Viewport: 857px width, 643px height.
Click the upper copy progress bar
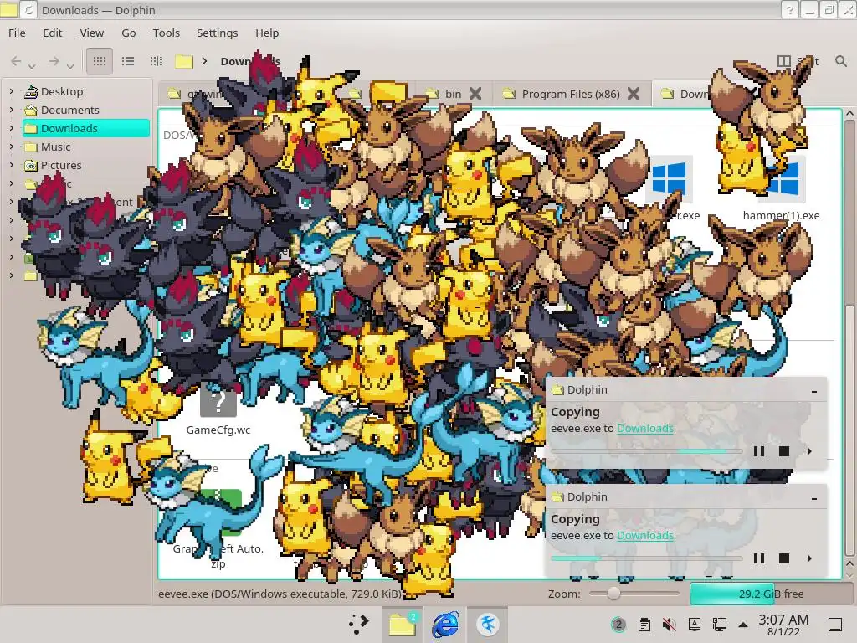pyautogui.click(x=647, y=451)
